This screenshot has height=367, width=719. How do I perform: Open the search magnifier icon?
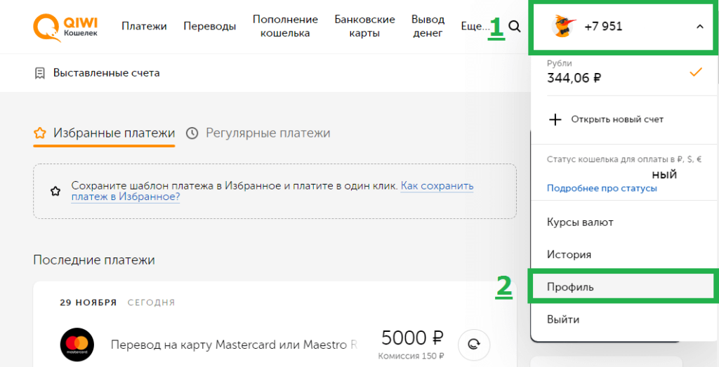click(x=515, y=27)
